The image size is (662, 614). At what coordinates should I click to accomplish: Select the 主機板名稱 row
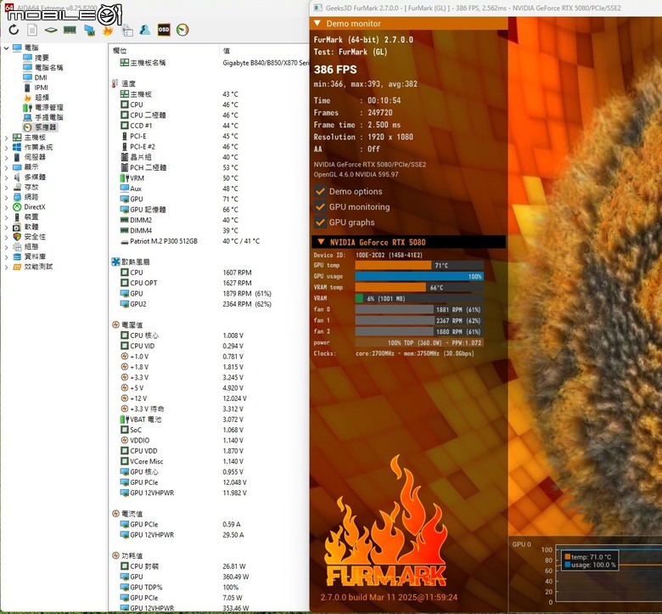click(209, 63)
